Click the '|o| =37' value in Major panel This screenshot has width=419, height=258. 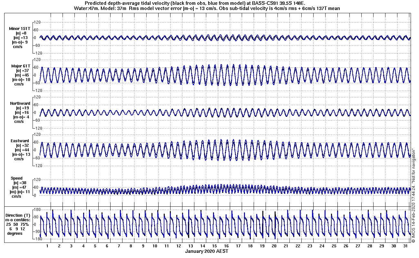[23, 71]
